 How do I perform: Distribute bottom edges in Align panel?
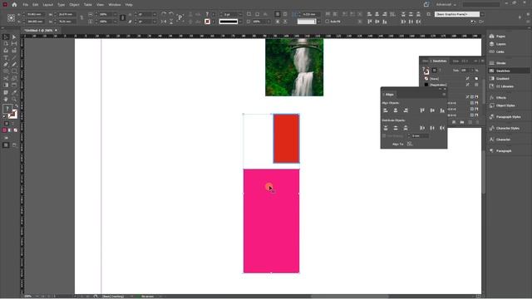pos(406,128)
